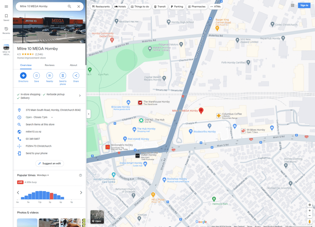Zoom in the map
Image resolution: width=315 pixels, height=227 pixels.
(x=309, y=210)
